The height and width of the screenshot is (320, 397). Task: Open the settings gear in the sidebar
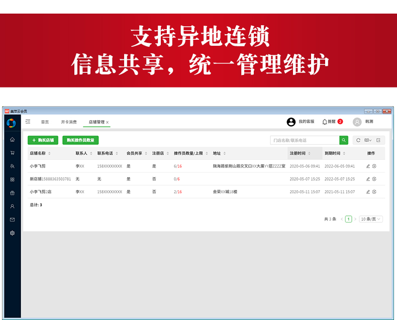[x=12, y=233]
